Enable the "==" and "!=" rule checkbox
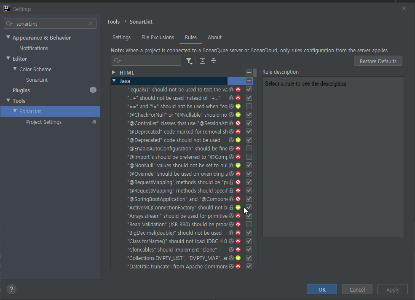 tap(249, 106)
